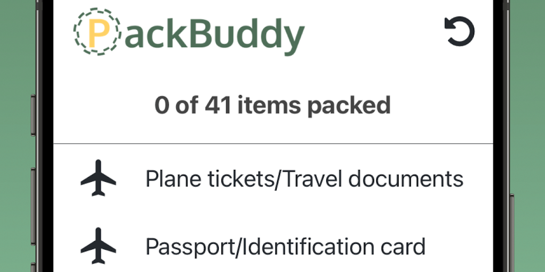Tap airplane icon beside Plane tickets
This screenshot has height=272, width=545.
[x=98, y=179]
